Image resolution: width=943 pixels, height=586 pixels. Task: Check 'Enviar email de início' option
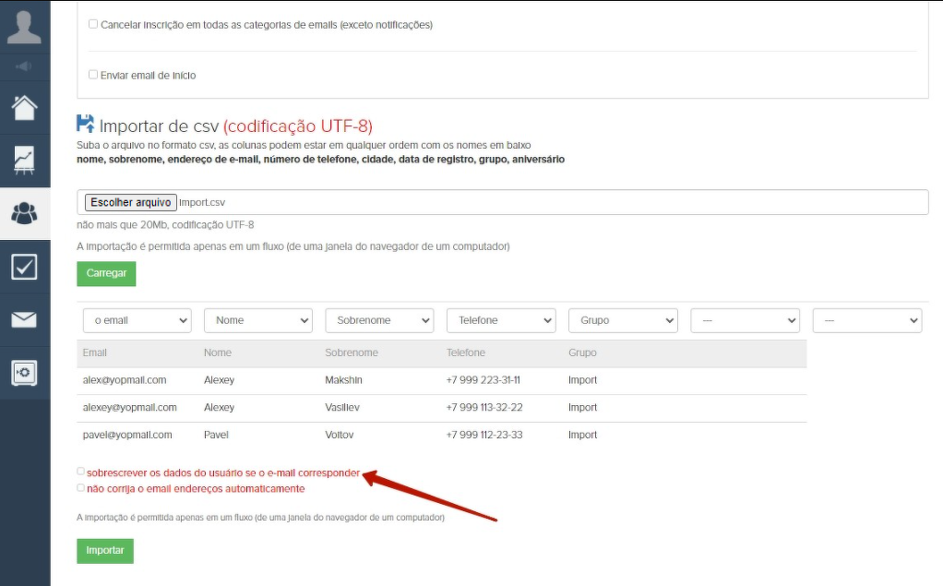93,75
